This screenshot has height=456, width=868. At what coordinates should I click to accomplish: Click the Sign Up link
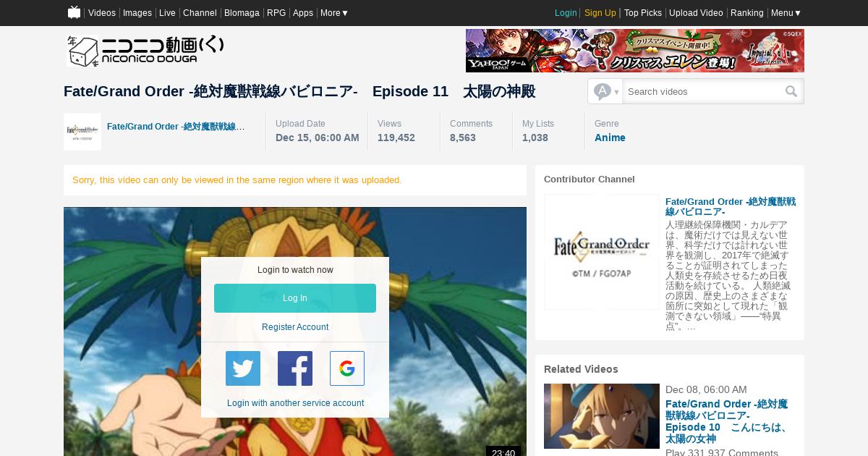coord(600,13)
